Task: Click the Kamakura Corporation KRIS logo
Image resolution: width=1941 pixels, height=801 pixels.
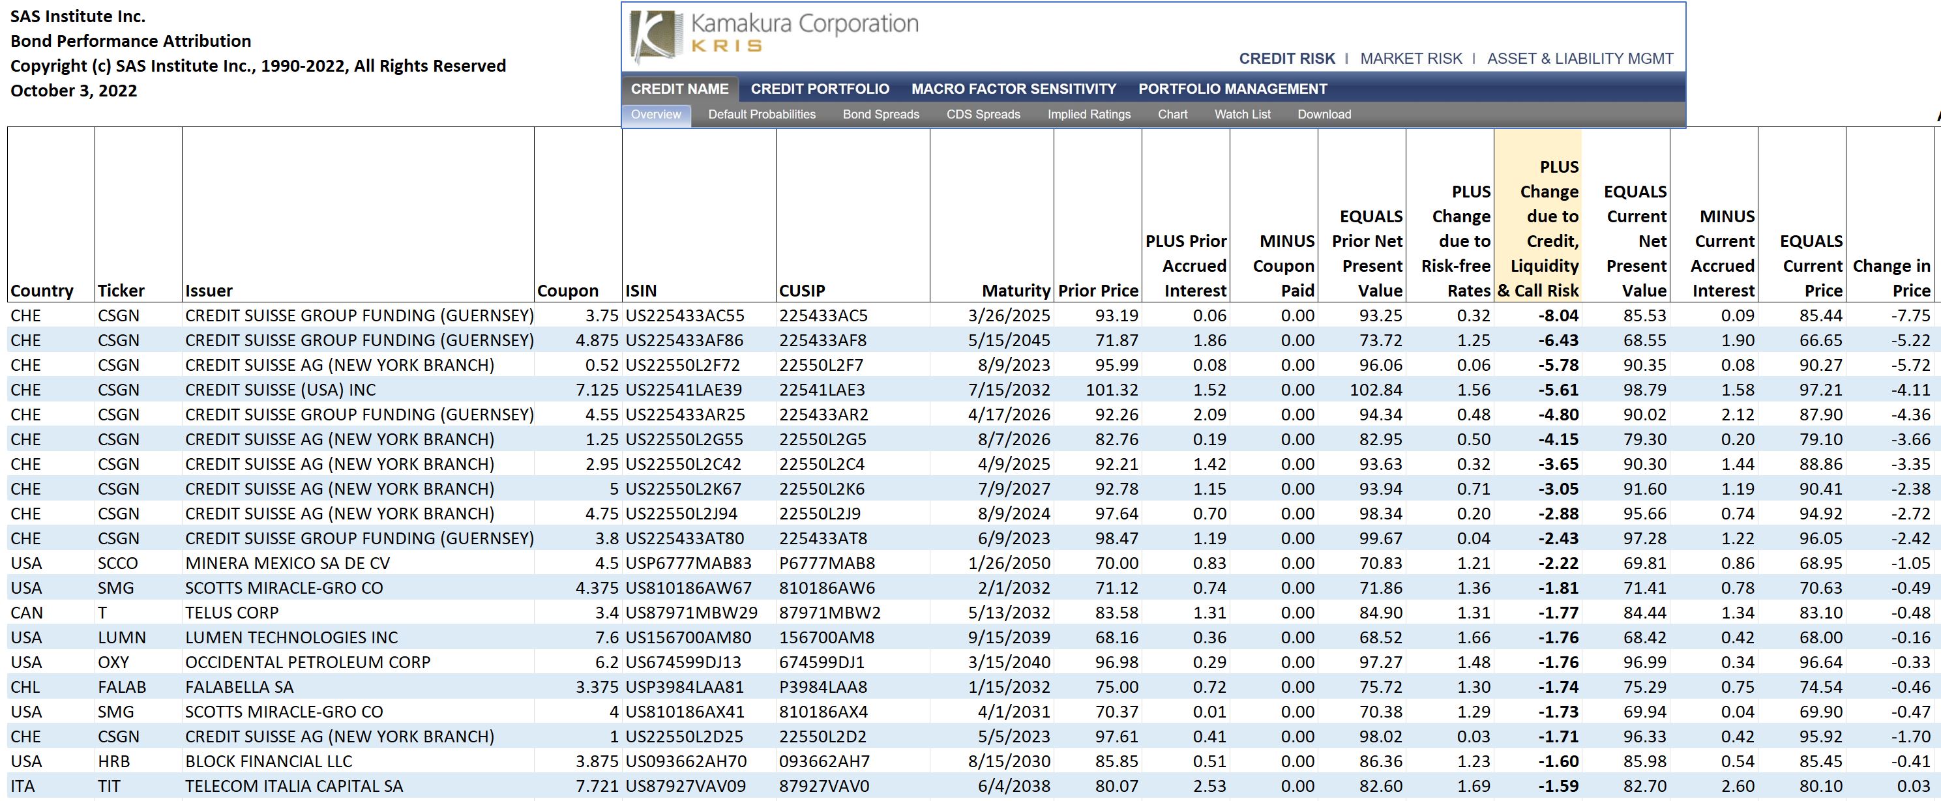Action: pyautogui.click(x=774, y=35)
